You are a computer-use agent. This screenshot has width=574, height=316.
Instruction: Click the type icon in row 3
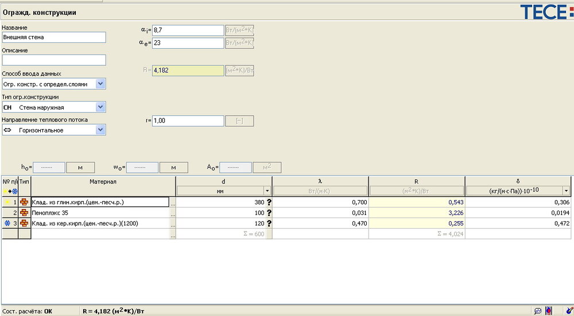point(24,223)
